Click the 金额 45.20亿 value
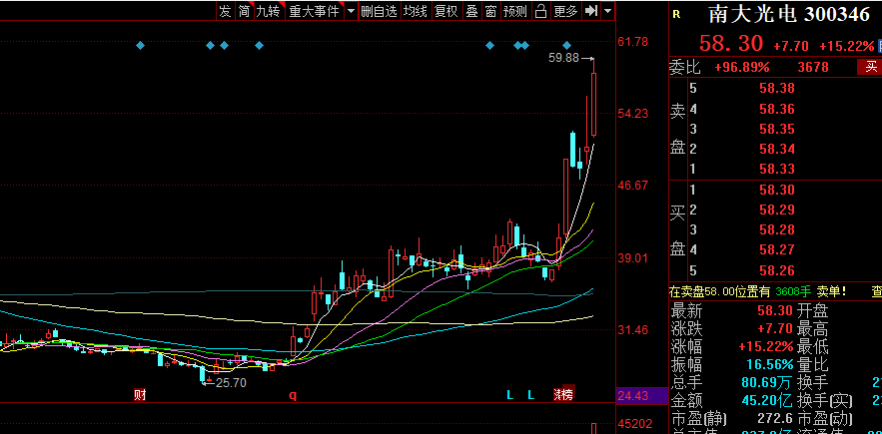 [x=767, y=401]
